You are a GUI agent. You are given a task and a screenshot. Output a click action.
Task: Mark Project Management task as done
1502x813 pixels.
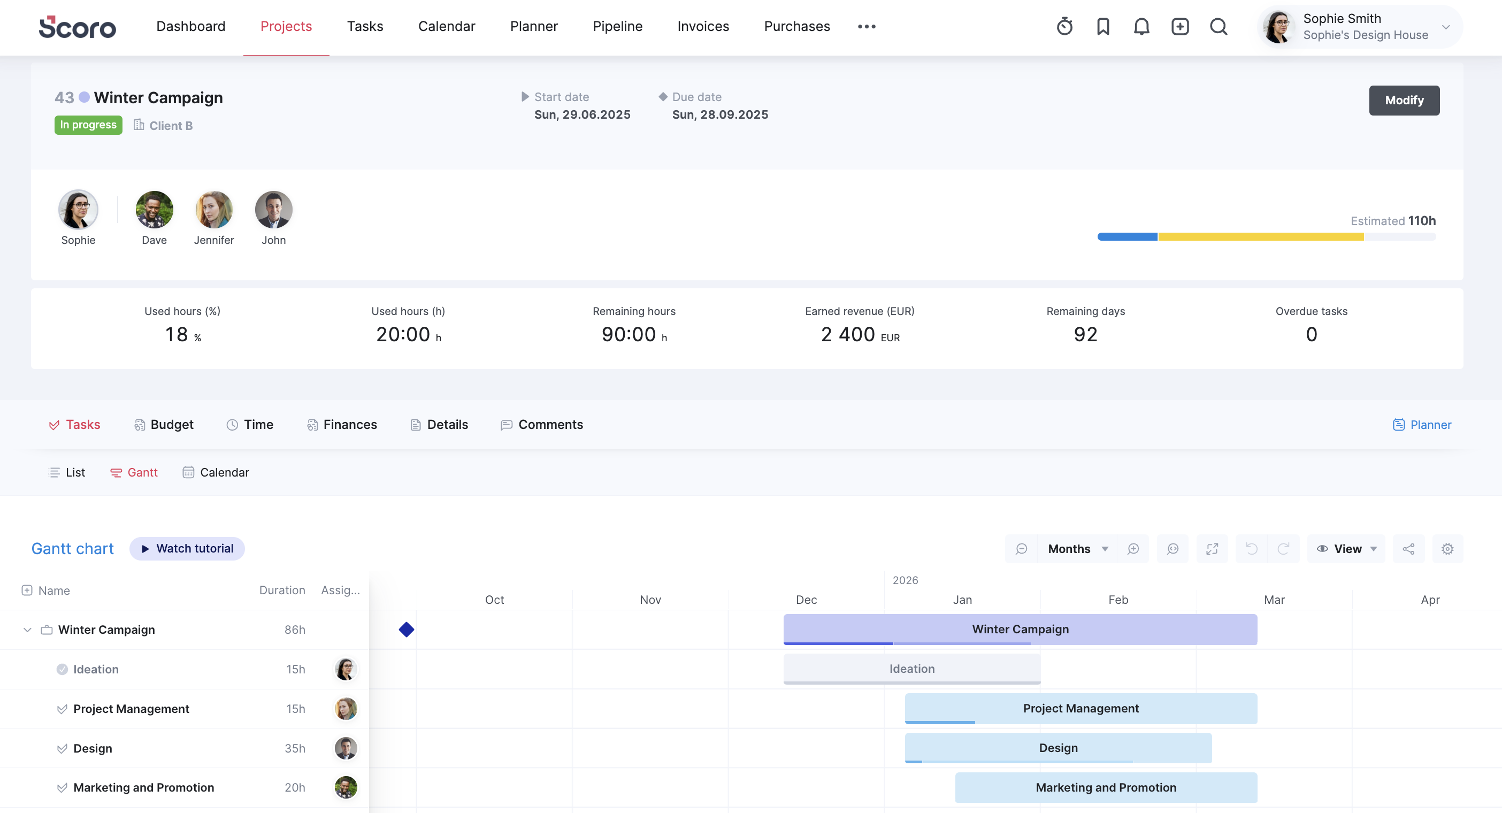62,709
